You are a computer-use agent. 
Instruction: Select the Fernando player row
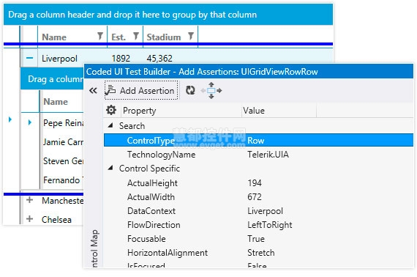pyautogui.click(x=64, y=180)
